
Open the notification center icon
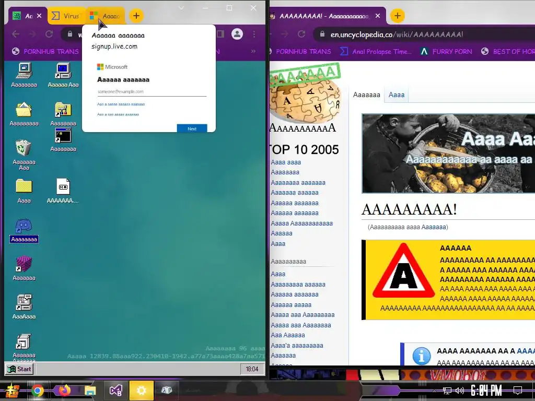point(518,391)
